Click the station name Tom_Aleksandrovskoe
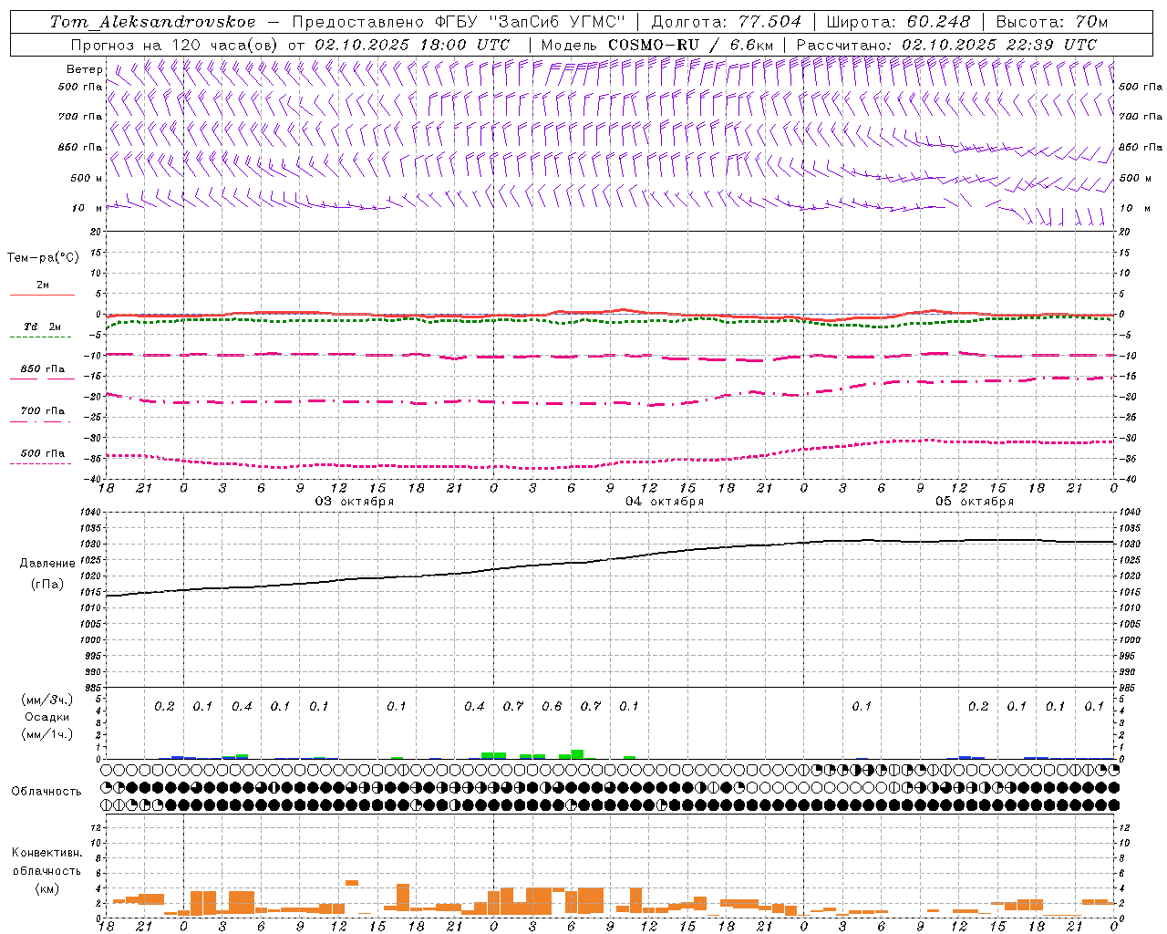 click(152, 22)
